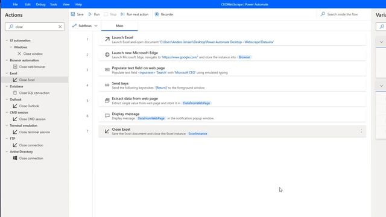Collapse the FTP group
Image resolution: width=386 pixels, height=217 pixels.
pos(7,139)
